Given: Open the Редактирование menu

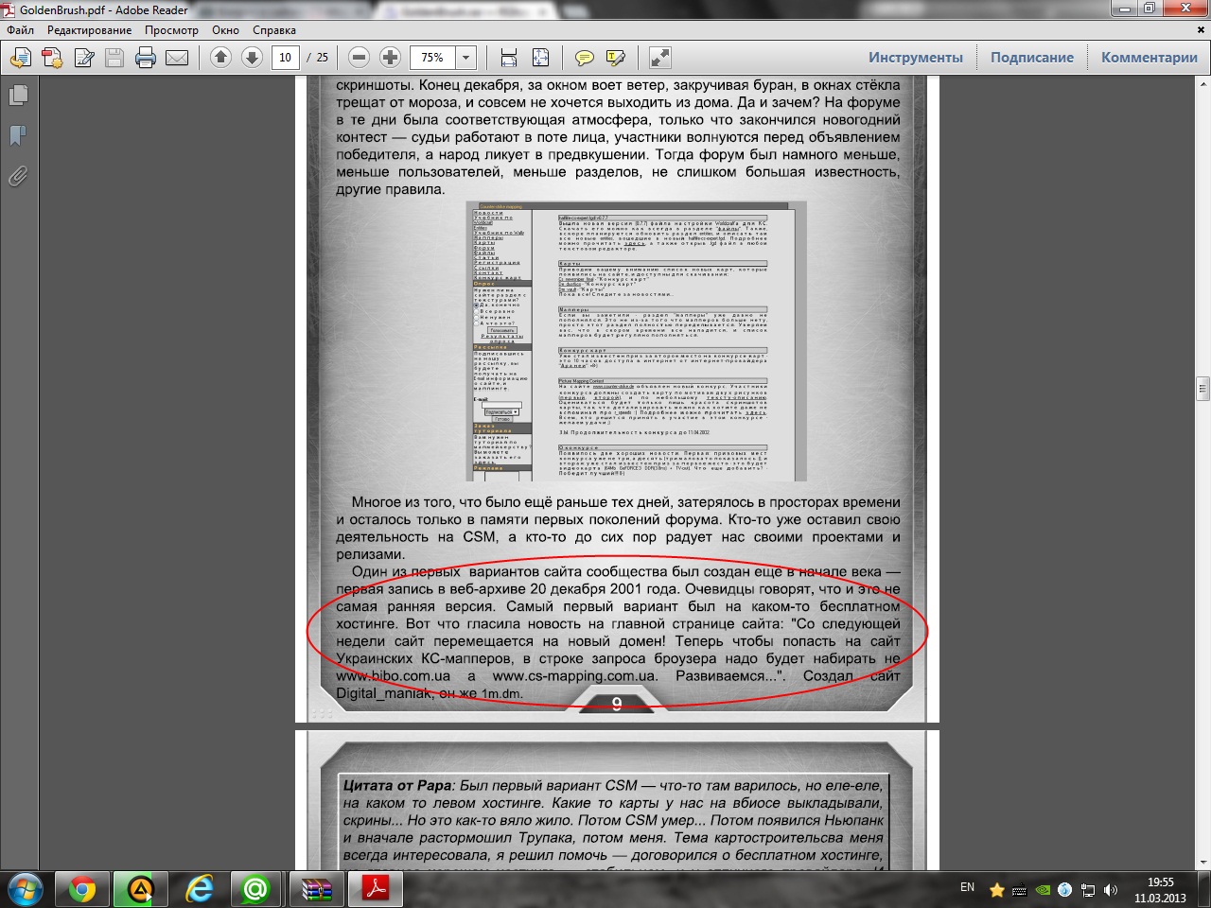Looking at the screenshot, I should pyautogui.click(x=90, y=30).
